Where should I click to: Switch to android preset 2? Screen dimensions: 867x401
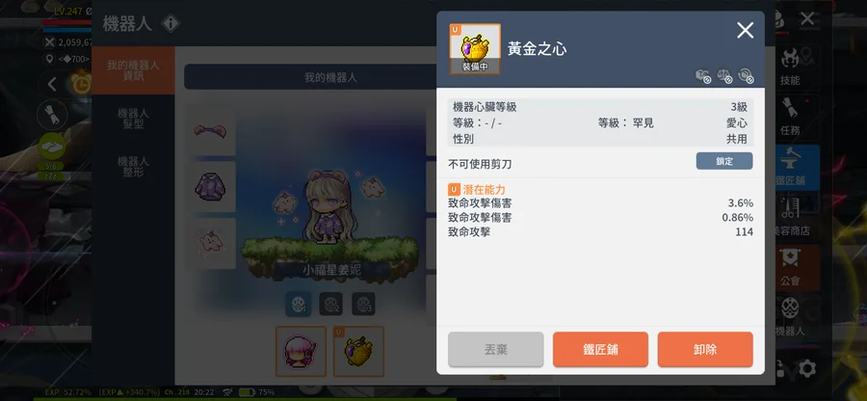point(330,305)
